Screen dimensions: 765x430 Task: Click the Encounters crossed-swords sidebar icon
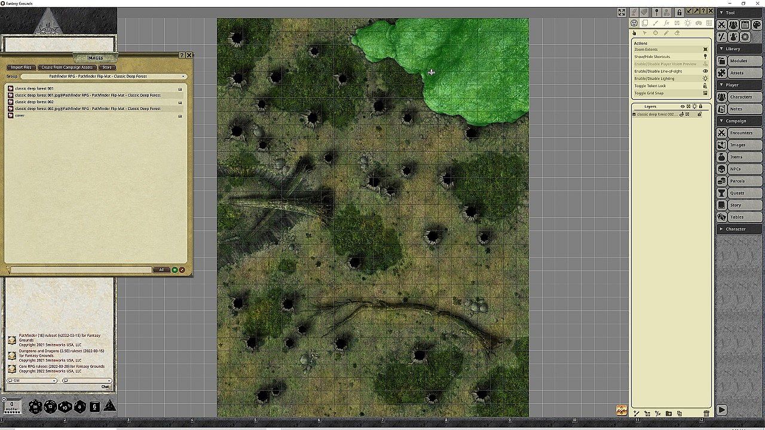[722, 133]
